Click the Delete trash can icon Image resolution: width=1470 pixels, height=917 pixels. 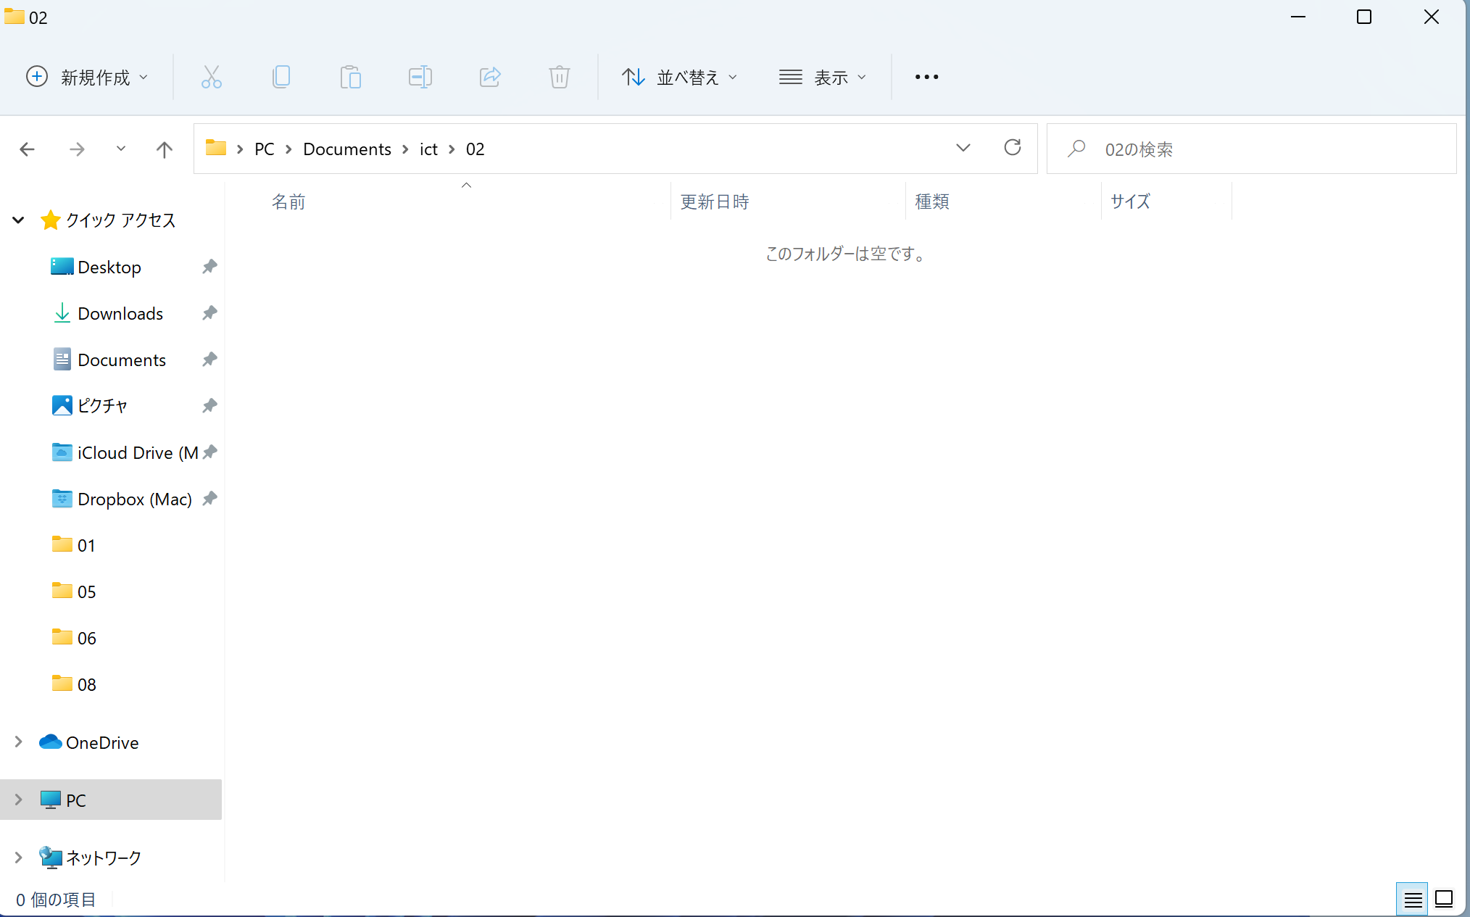[559, 77]
